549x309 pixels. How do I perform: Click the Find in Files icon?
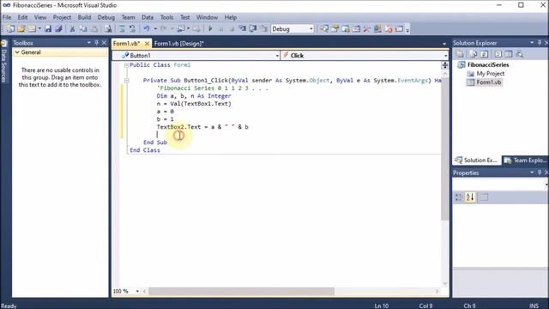108,29
